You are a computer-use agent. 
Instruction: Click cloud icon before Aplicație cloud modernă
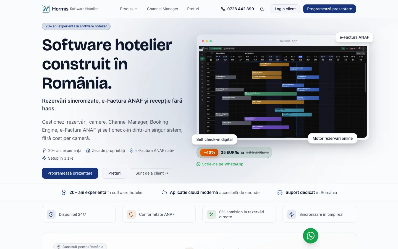coord(164,192)
